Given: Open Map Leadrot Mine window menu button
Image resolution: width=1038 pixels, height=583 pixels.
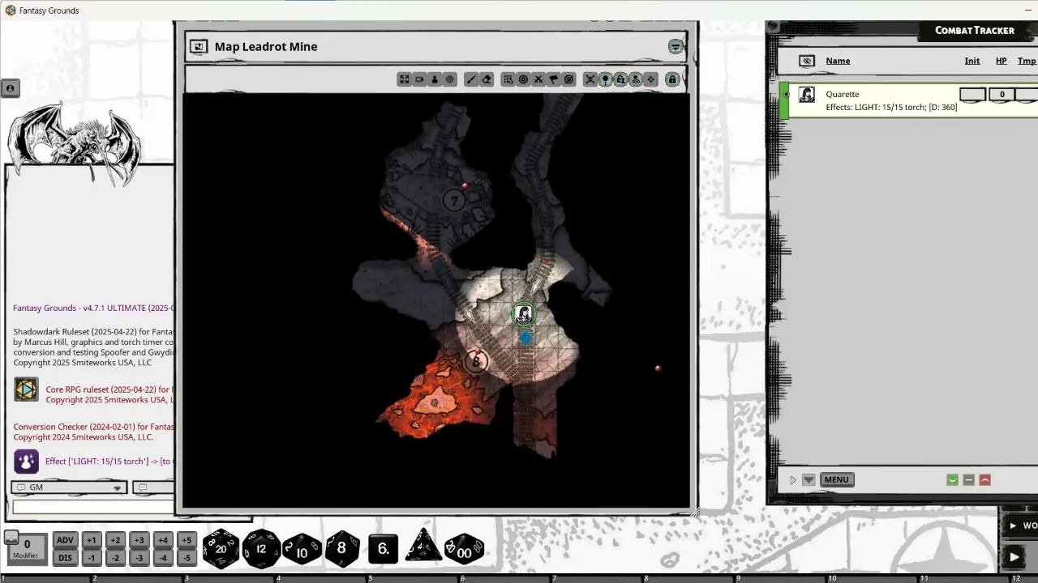Looking at the screenshot, I should [676, 46].
